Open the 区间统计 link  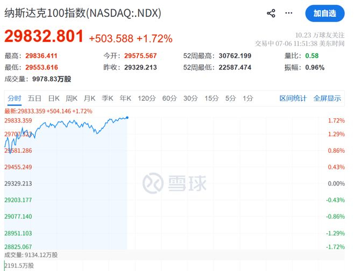click(293, 98)
